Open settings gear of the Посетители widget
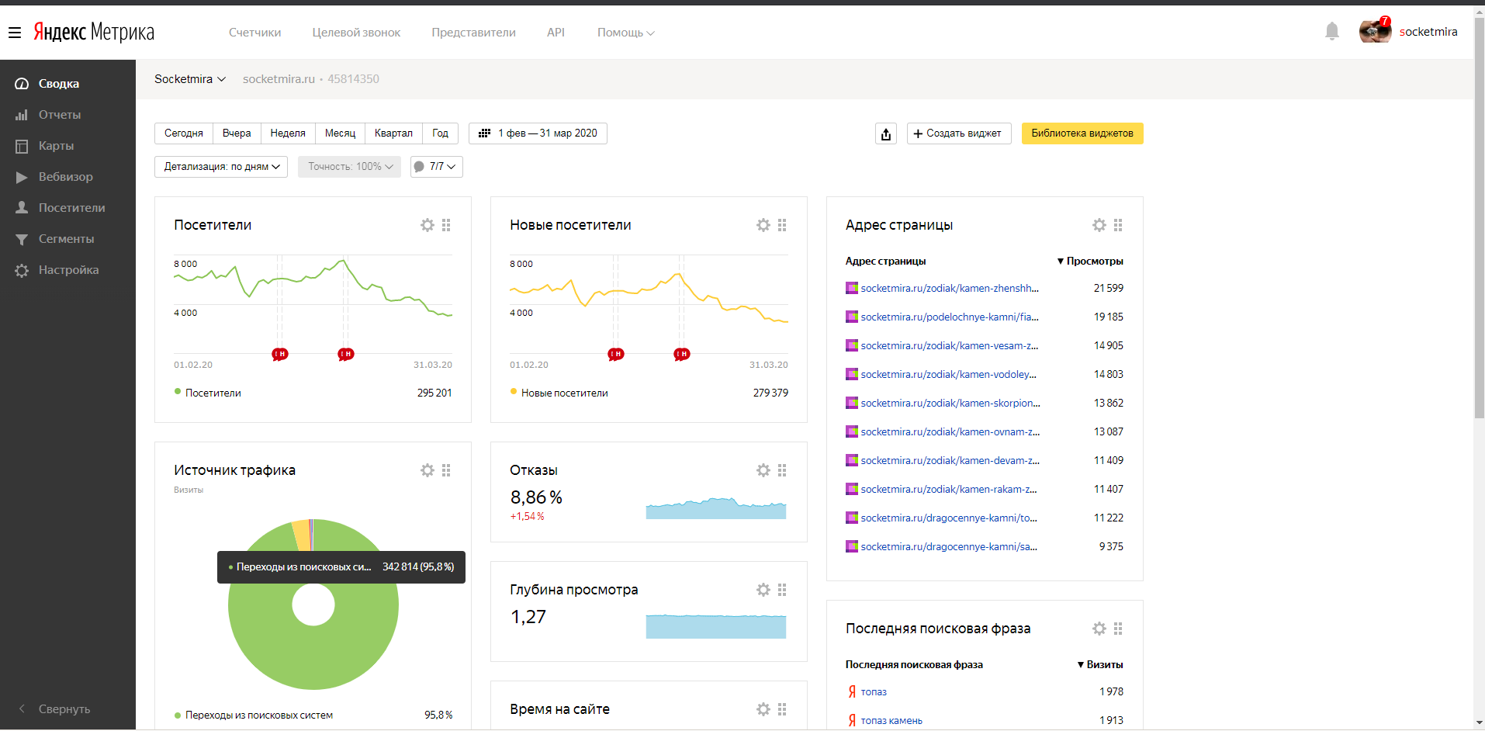Image resolution: width=1485 pixels, height=731 pixels. [x=427, y=225]
